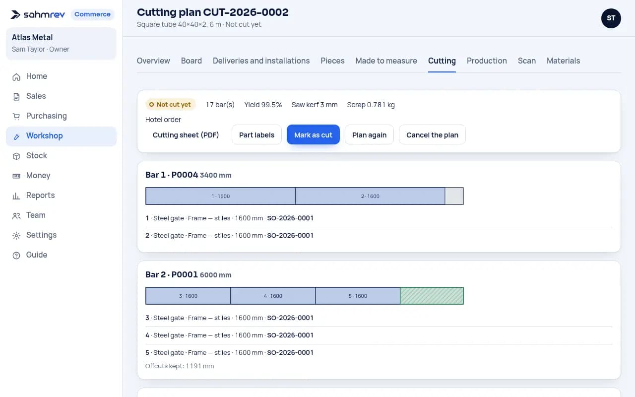This screenshot has width=635, height=397.
Task: Select segment 4 · 1600 in Bar 2
Action: point(273,296)
